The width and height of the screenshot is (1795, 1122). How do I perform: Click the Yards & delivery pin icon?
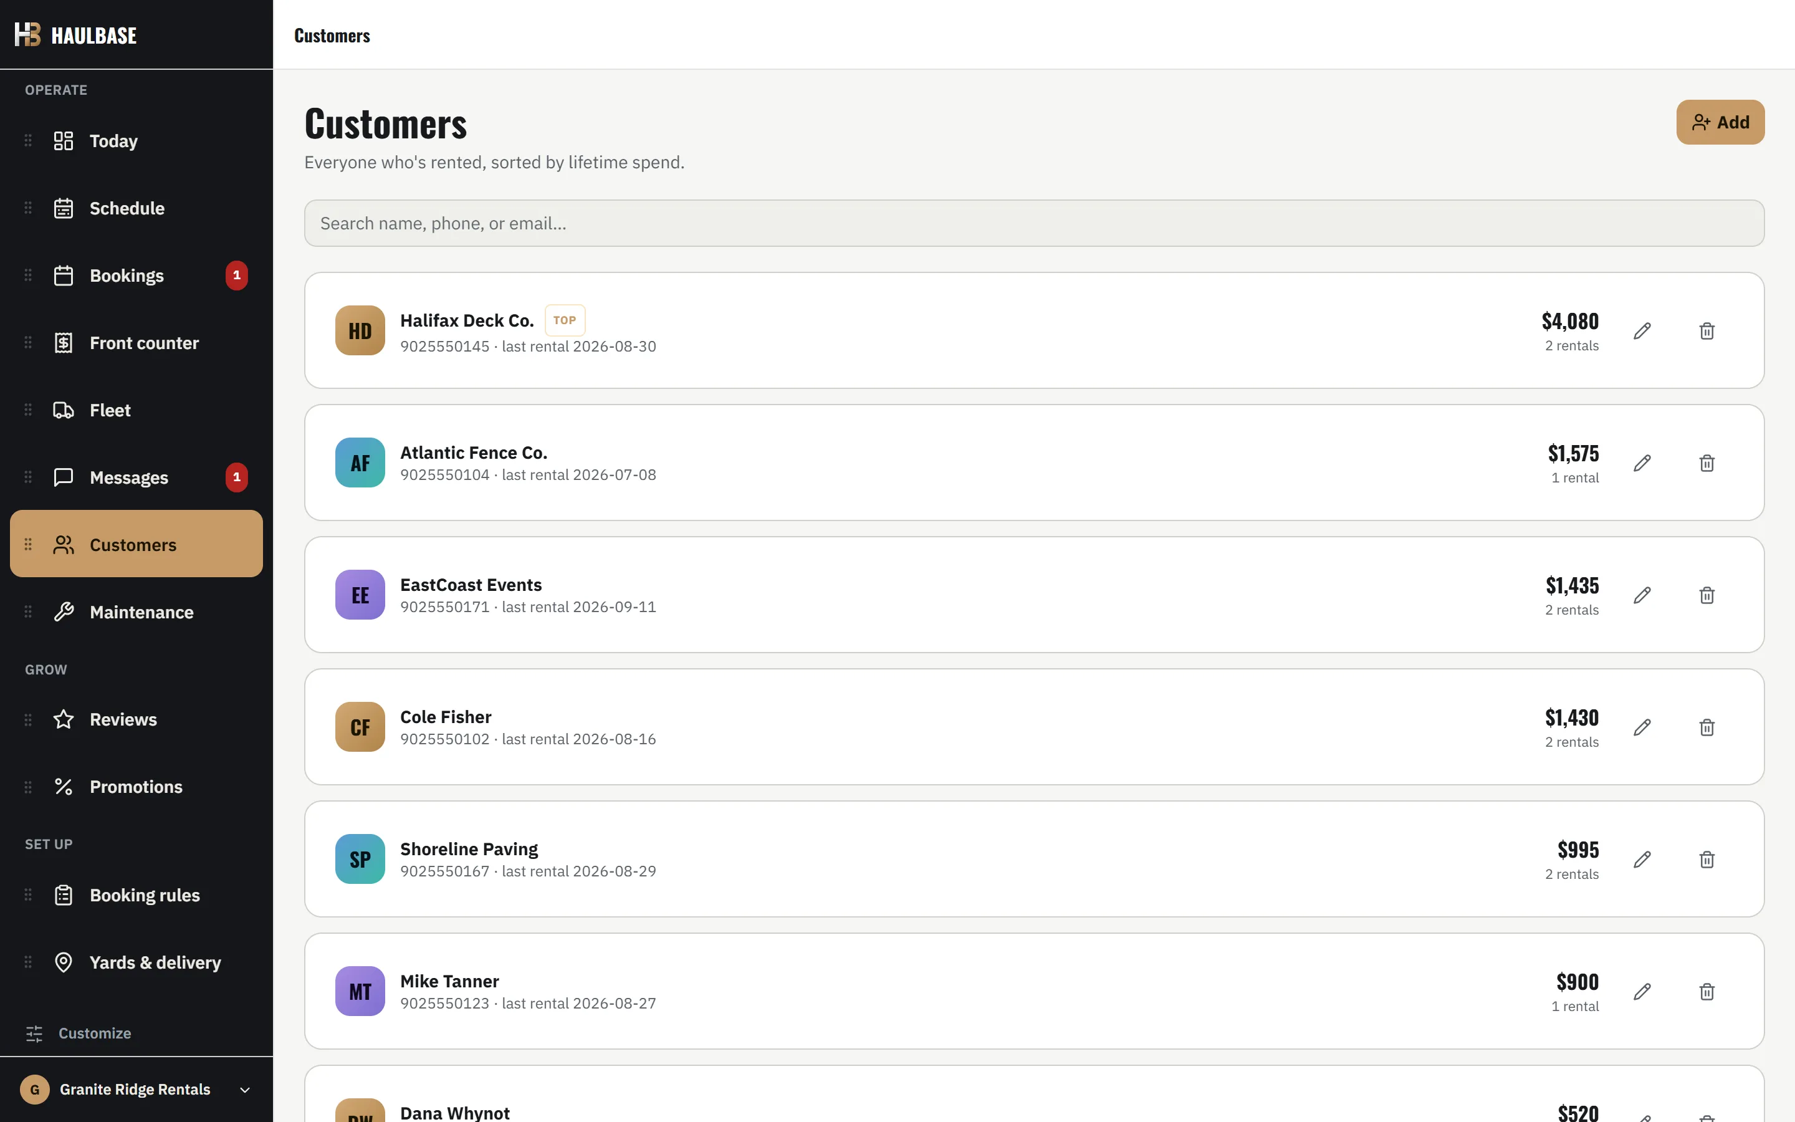pyautogui.click(x=64, y=962)
